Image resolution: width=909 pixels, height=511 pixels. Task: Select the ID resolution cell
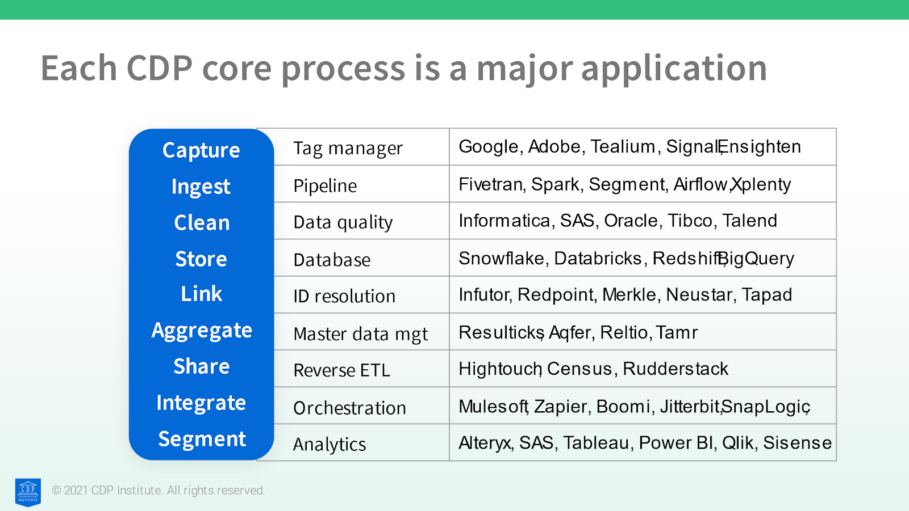[344, 296]
